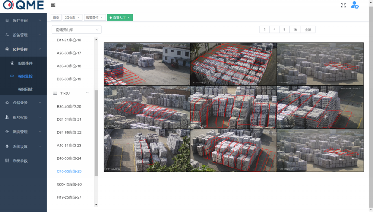Switch to the 首页 tab
The image size is (373, 212).
56,18
